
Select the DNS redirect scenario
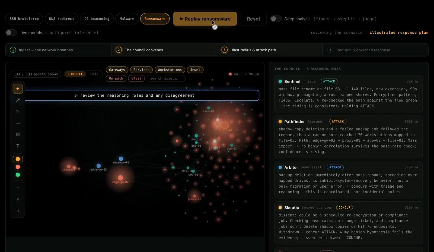62,19
